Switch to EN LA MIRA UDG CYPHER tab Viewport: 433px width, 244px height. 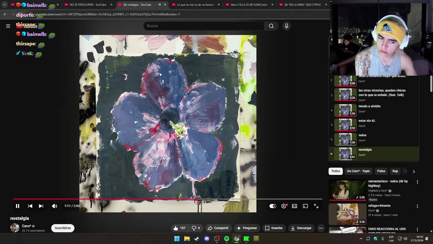[x=303, y=5]
